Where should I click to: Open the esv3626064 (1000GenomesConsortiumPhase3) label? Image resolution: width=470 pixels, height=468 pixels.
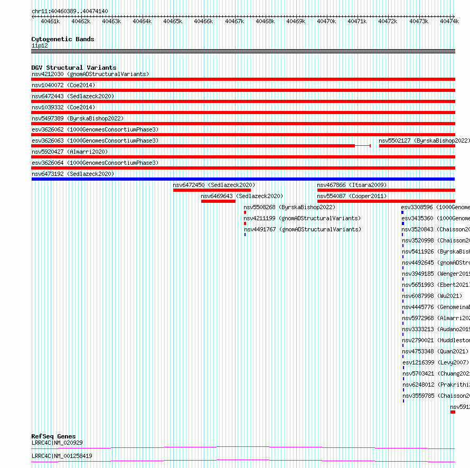(x=95, y=163)
